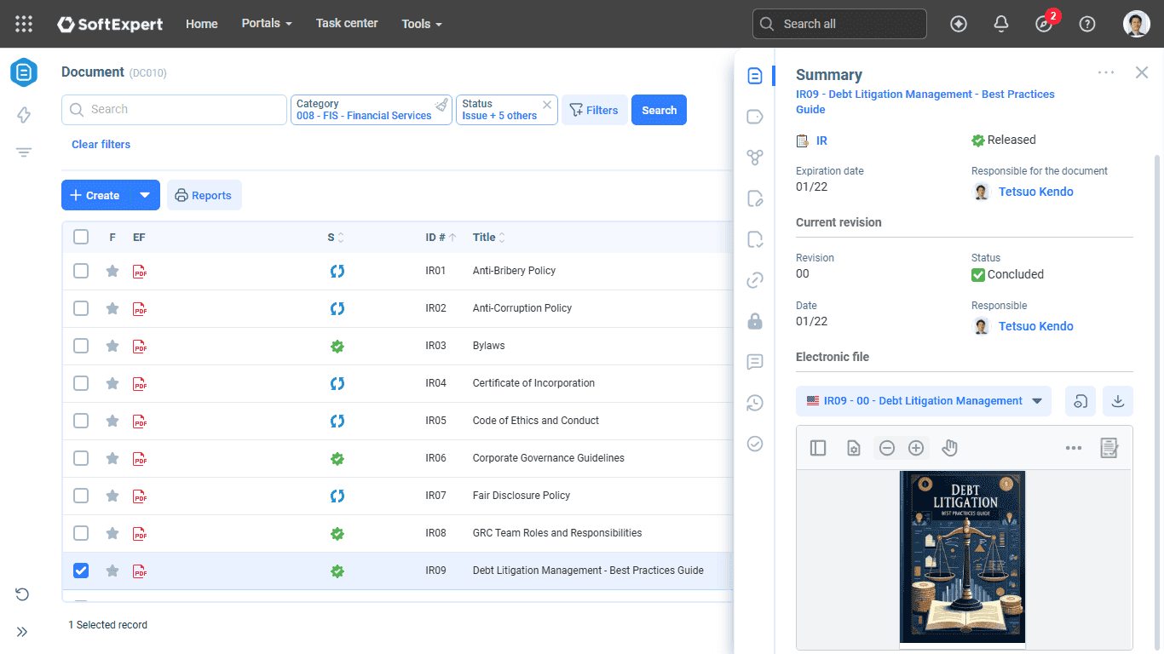Screen dimensions: 1164x654
Task: Uncheck the IR09 Debt Litigation Management row
Action: [81, 571]
